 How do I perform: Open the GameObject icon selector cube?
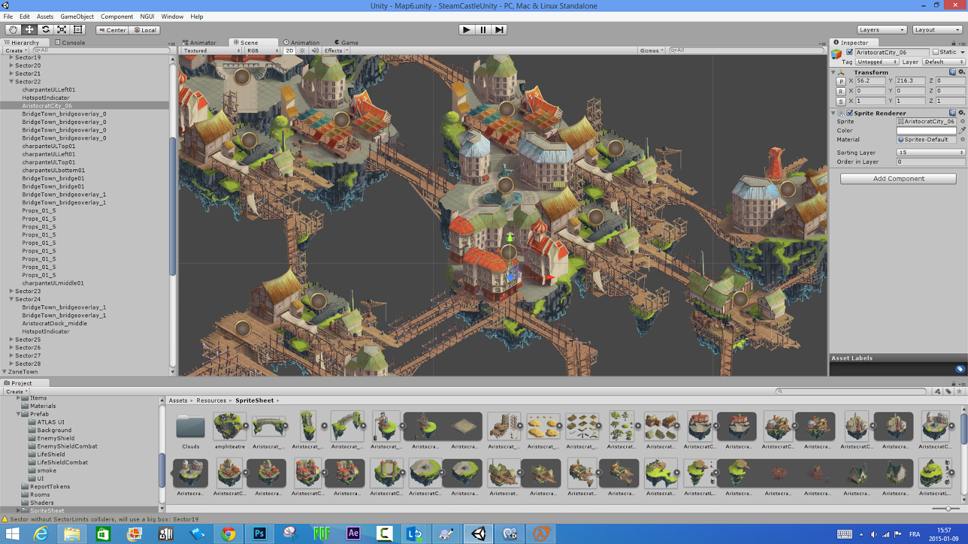[837, 55]
